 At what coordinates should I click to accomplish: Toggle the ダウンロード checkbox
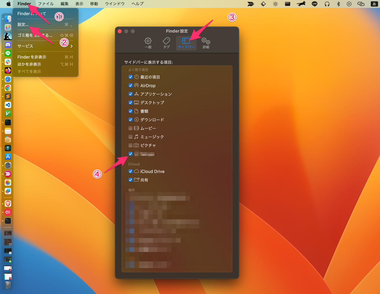[130, 120]
